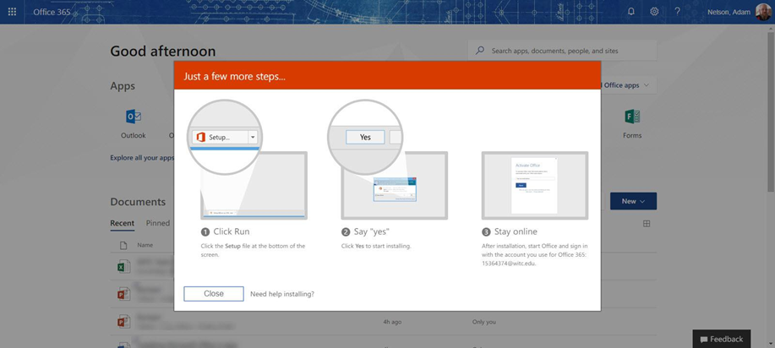Click the New document button
Viewport: 775px width, 348px height.
coord(633,201)
